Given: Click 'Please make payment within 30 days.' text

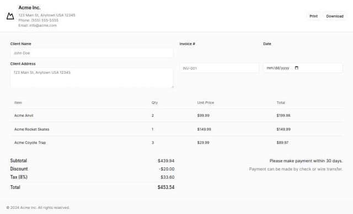Looking at the screenshot, I should (306, 161).
